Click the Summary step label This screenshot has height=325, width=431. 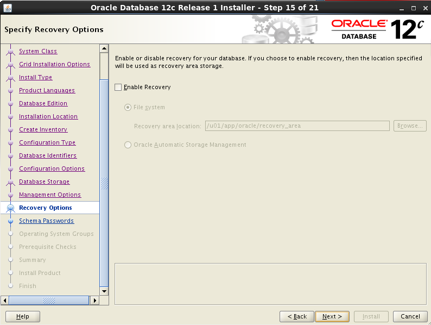33,260
